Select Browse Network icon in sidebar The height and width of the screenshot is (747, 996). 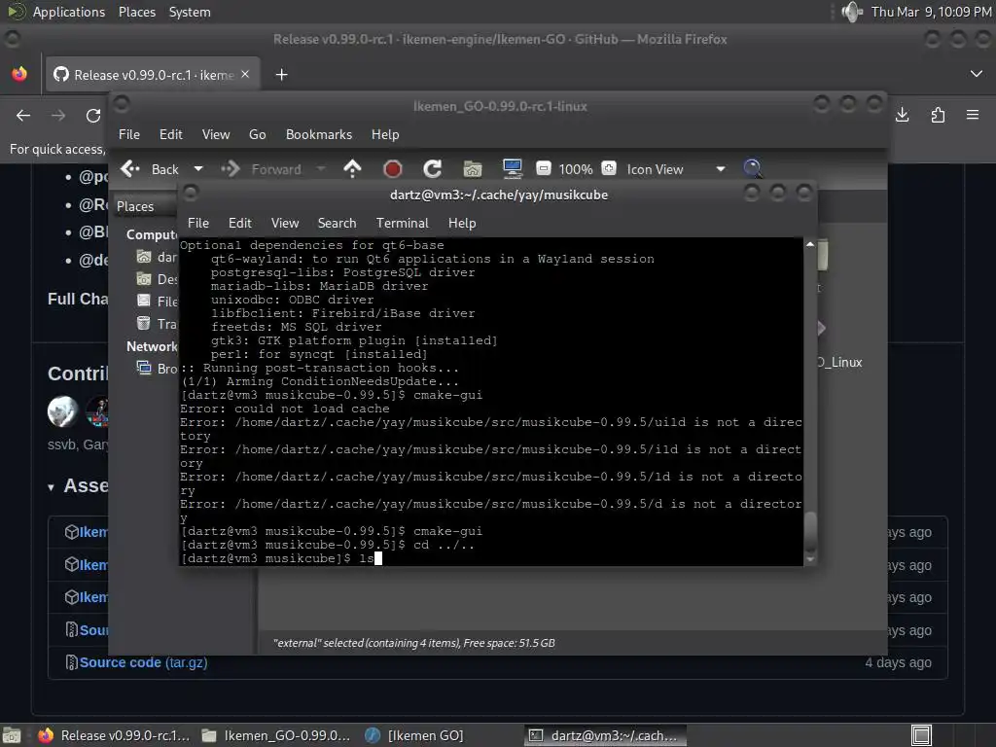(144, 368)
